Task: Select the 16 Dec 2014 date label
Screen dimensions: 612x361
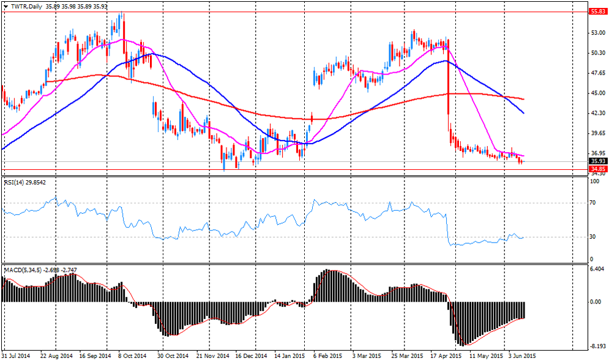Action: pos(251,356)
